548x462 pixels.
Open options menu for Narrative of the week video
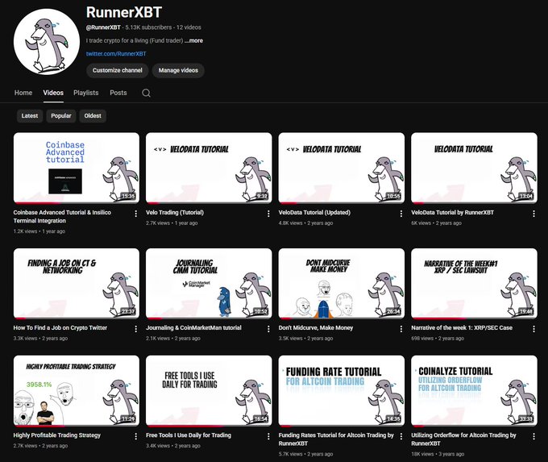(x=533, y=329)
